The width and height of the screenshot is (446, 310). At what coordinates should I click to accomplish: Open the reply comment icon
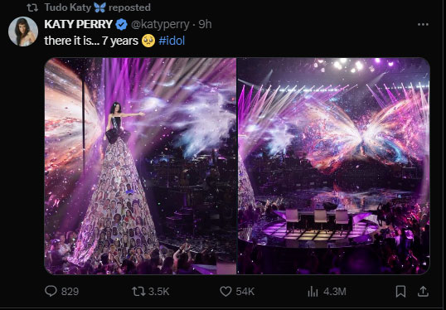(x=51, y=291)
